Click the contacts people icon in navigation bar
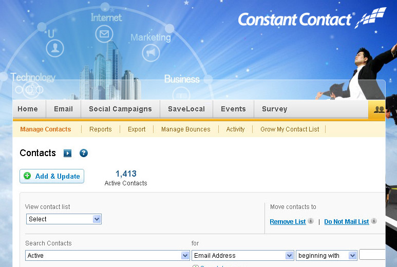 pos(379,109)
